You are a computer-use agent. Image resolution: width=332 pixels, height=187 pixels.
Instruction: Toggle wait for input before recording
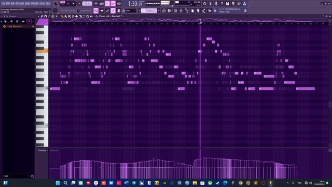click(x=102, y=4)
